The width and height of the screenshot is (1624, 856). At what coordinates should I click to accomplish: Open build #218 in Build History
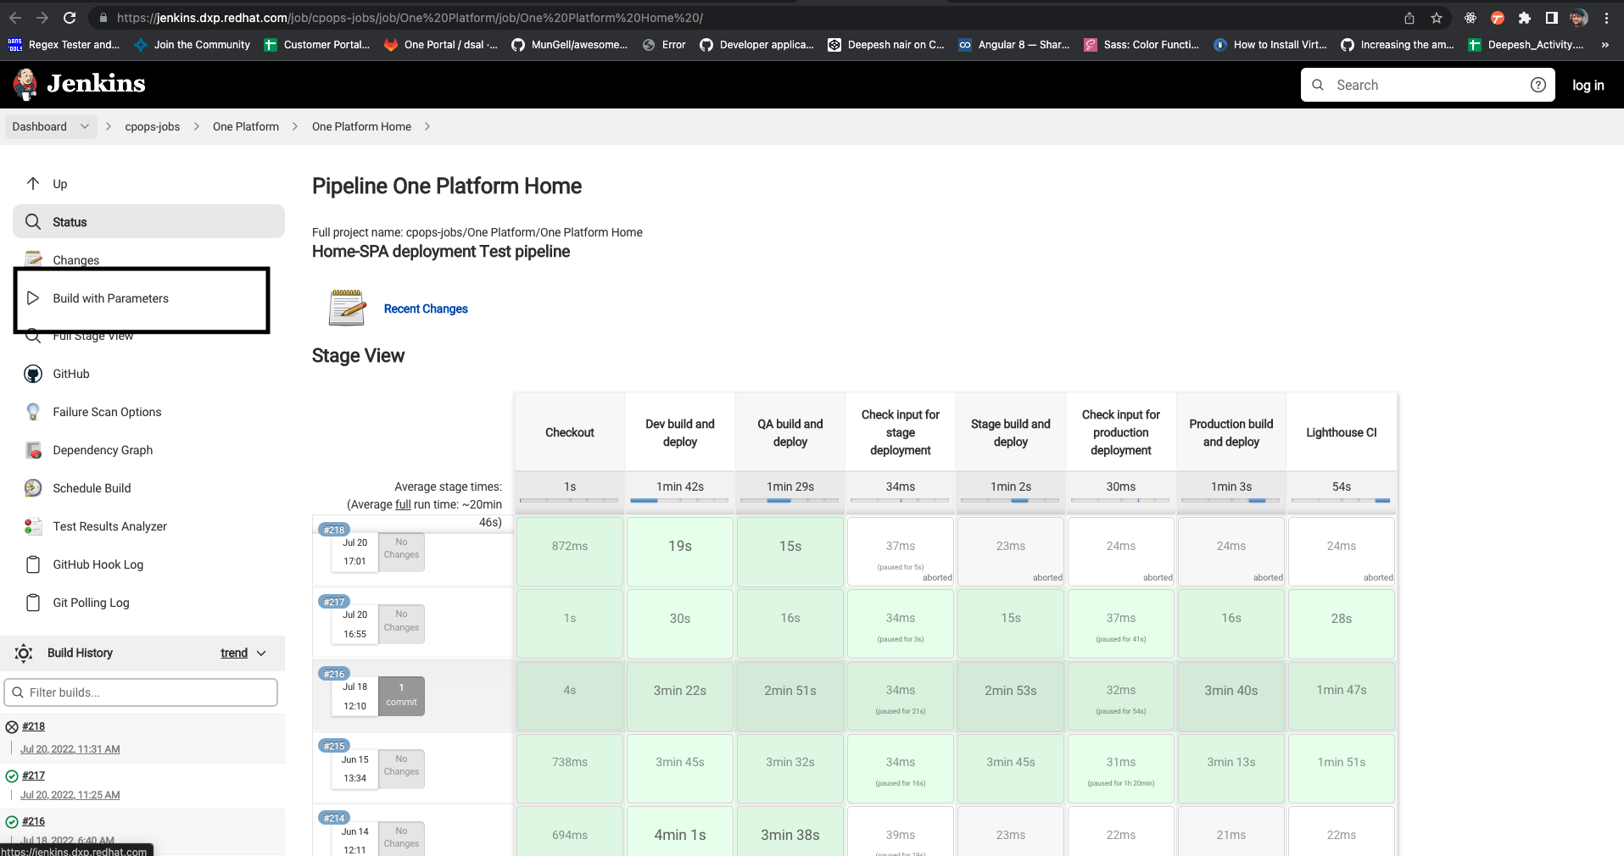coord(33,726)
